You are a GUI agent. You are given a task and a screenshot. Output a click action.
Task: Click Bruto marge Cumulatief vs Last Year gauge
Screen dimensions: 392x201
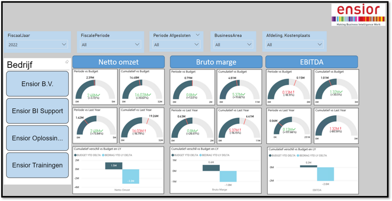pos(239,126)
